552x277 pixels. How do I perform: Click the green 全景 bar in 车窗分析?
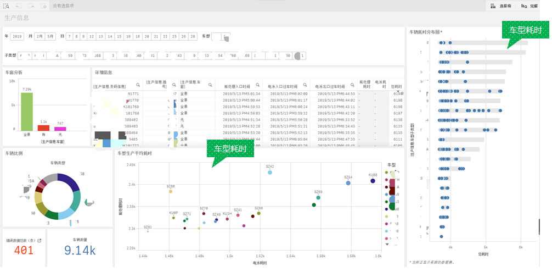point(27,112)
